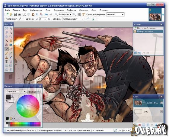Click the Zoom in magnifier icon
Image resolution: width=169 pixels, height=137 pixels.
[74, 14]
